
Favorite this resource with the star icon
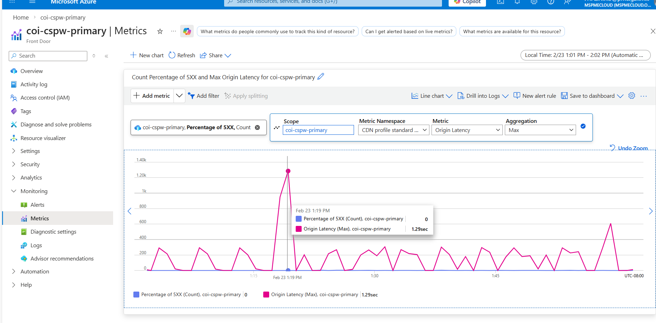[x=160, y=31]
